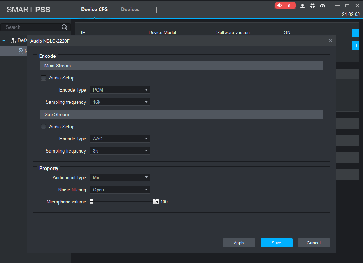Click the Main Stream section header
The height and width of the screenshot is (263, 363).
pyautogui.click(x=181, y=66)
